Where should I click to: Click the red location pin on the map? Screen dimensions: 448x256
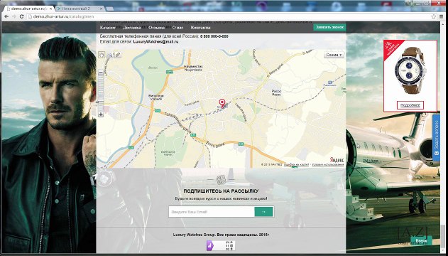coord(222,103)
